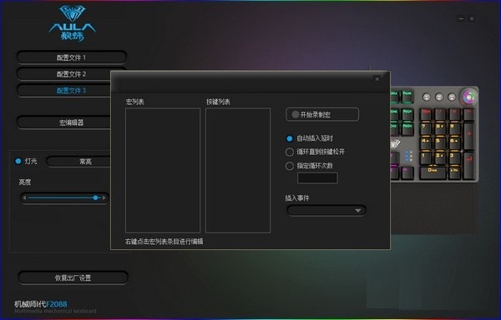The height and width of the screenshot is (320, 501).
Task: Click the numpad plus key
Action: [x=468, y=136]
